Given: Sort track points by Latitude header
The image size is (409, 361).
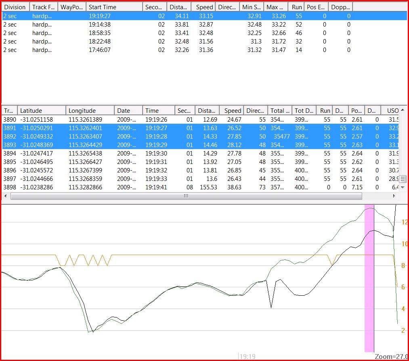Looking at the screenshot, I should click(x=42, y=110).
